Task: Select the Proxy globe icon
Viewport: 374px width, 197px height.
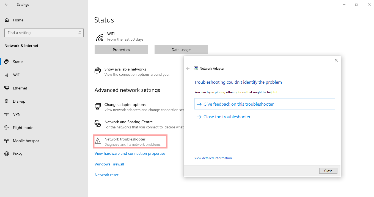Action: (7, 154)
